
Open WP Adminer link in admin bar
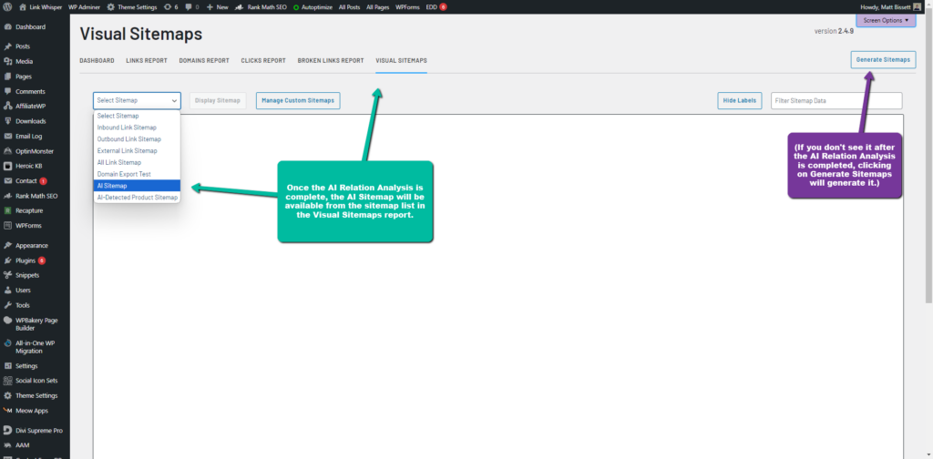pos(85,7)
